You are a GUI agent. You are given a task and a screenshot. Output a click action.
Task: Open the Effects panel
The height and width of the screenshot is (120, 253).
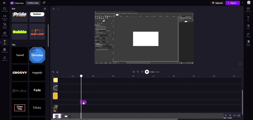coord(248,35)
